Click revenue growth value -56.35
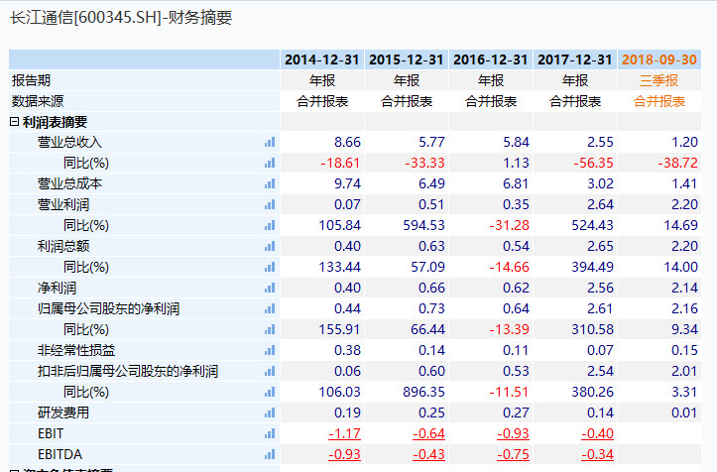 594,163
